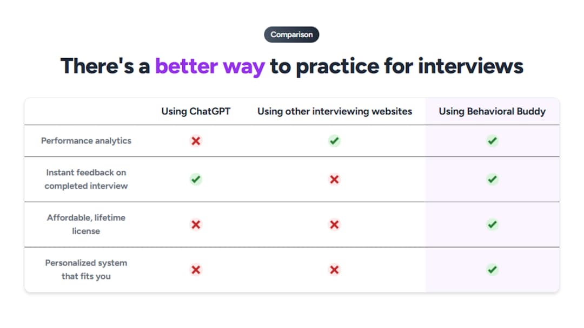Click ChatGPT affordable lifetime license red X

196,224
